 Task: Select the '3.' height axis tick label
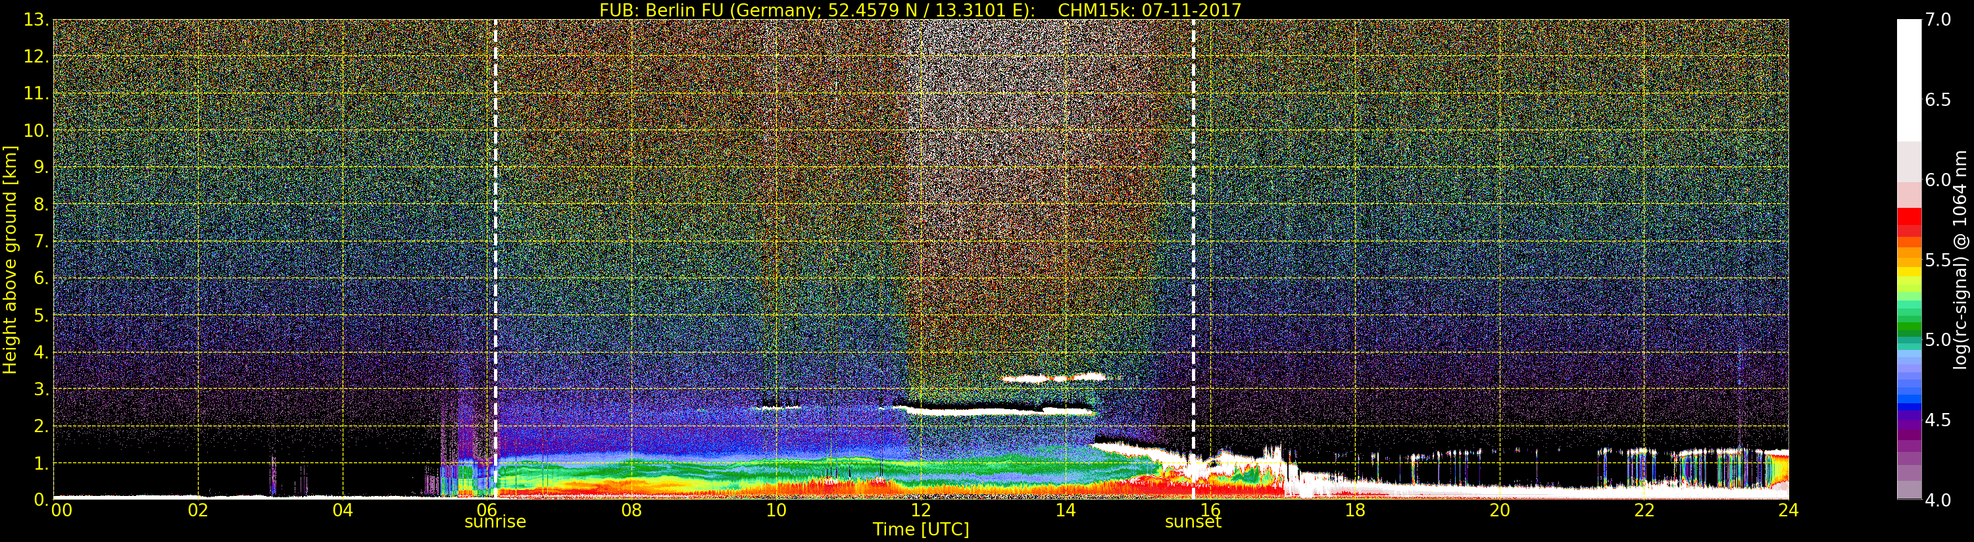[41, 389]
